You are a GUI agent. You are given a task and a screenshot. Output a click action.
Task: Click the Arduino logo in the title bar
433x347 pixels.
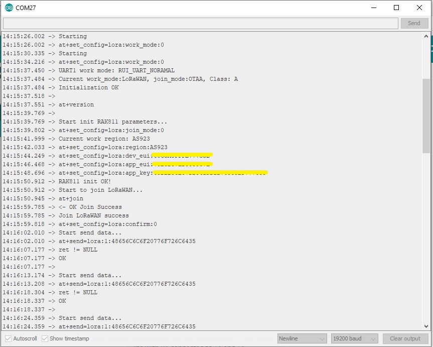coord(9,8)
